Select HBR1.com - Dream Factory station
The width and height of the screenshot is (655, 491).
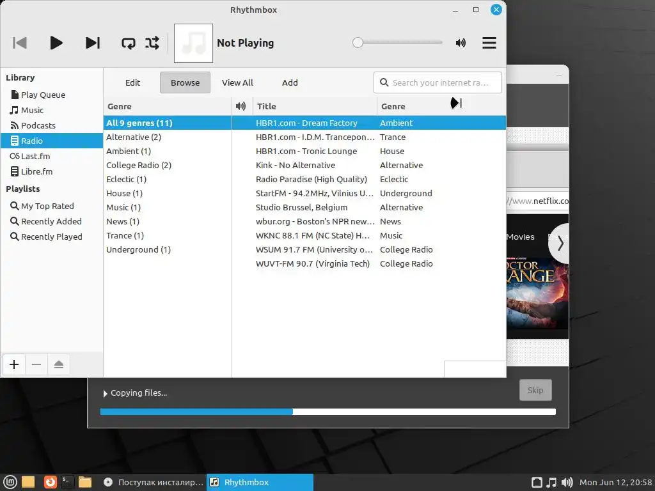point(369,123)
